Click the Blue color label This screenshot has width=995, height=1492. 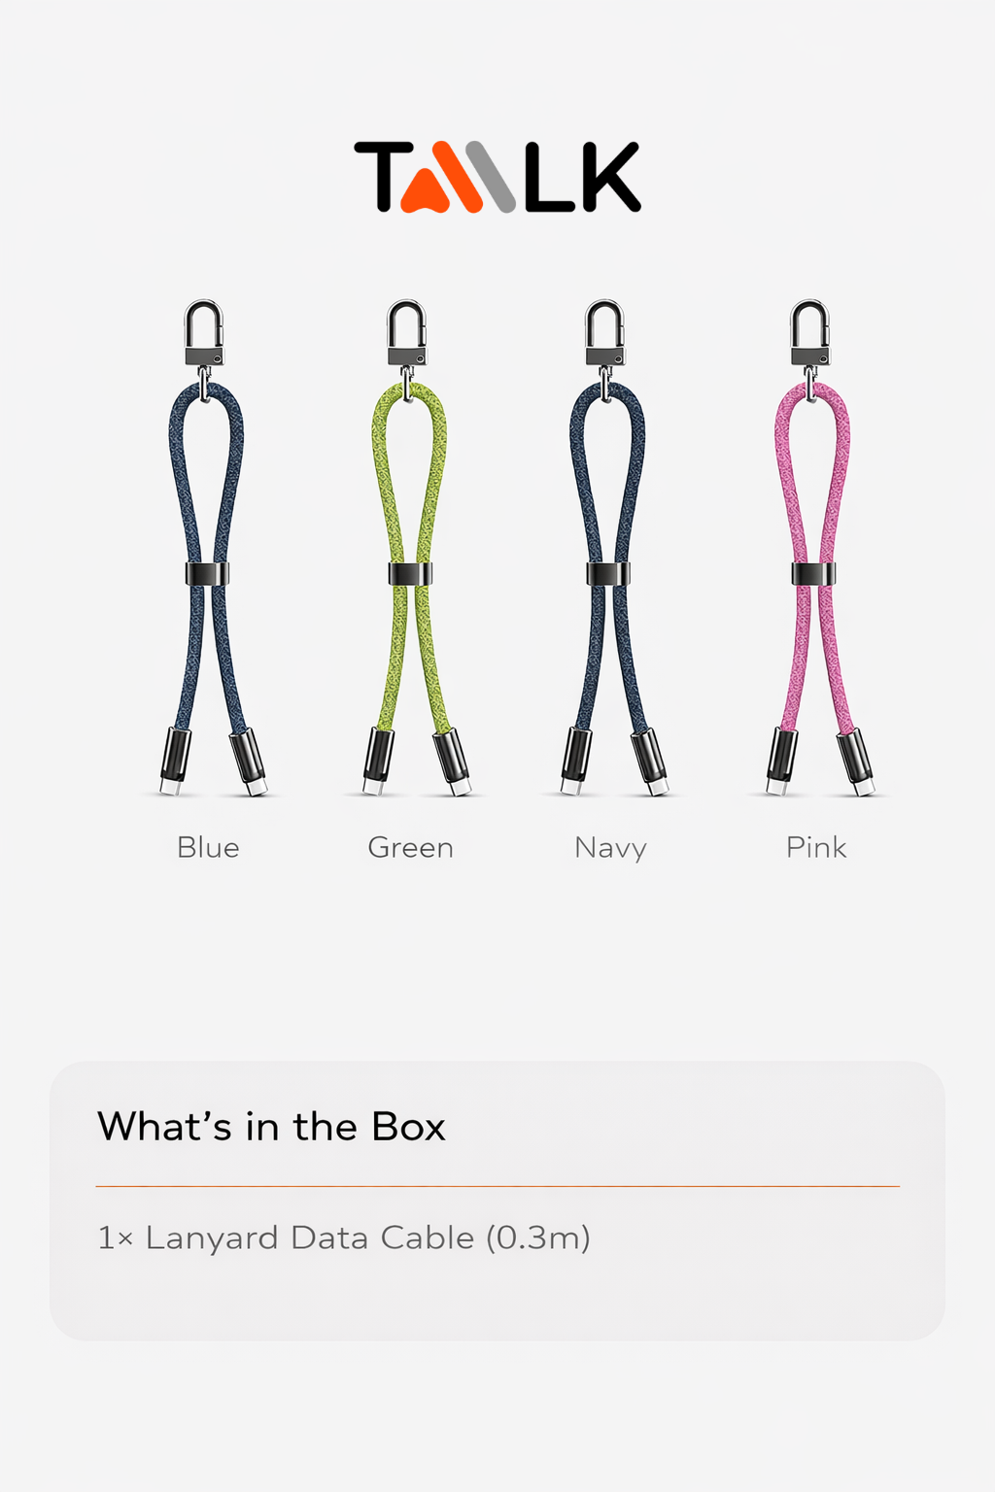(208, 847)
